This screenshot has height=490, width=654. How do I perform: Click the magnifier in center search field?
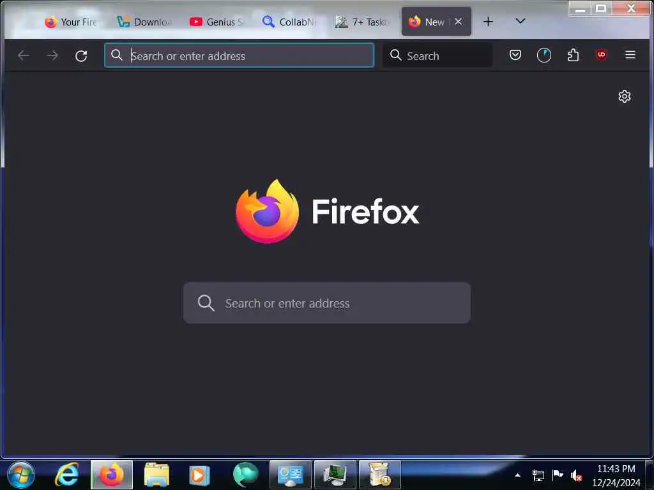(x=206, y=303)
